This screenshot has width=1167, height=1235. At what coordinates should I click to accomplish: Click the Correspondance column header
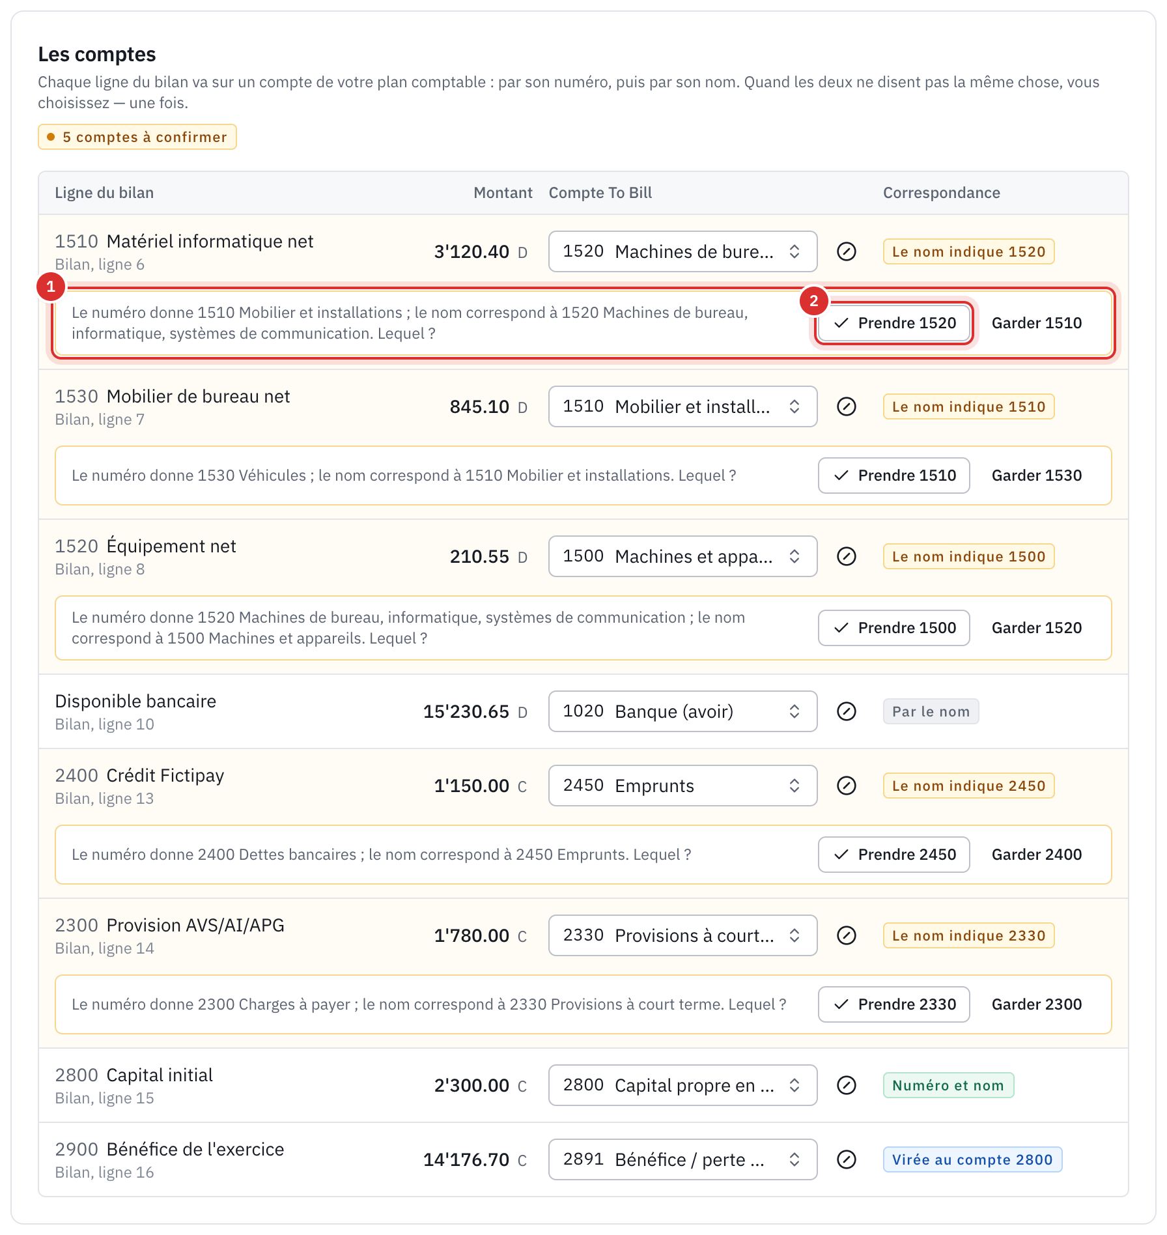pos(941,193)
